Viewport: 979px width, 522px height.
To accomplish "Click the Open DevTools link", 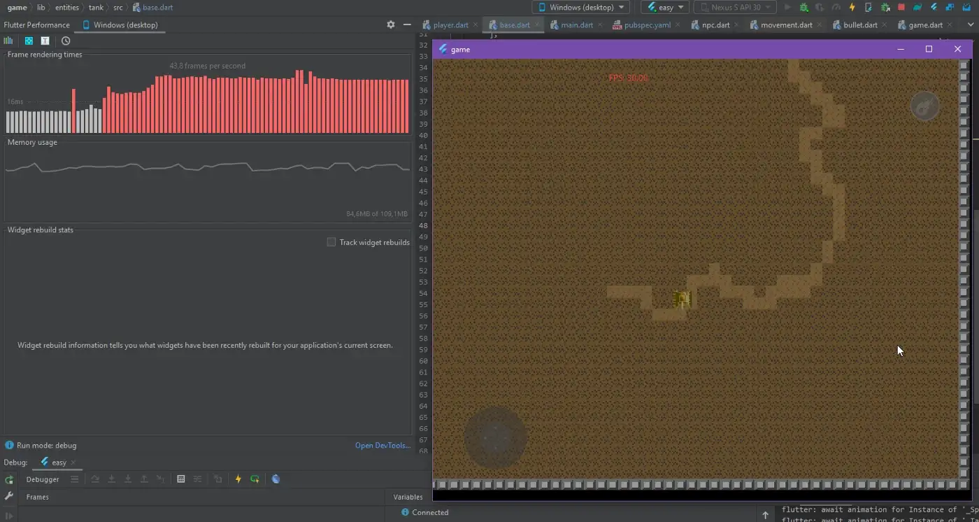I will (383, 445).
